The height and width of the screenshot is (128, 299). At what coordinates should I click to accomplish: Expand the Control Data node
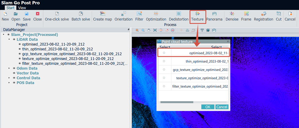[9, 78]
